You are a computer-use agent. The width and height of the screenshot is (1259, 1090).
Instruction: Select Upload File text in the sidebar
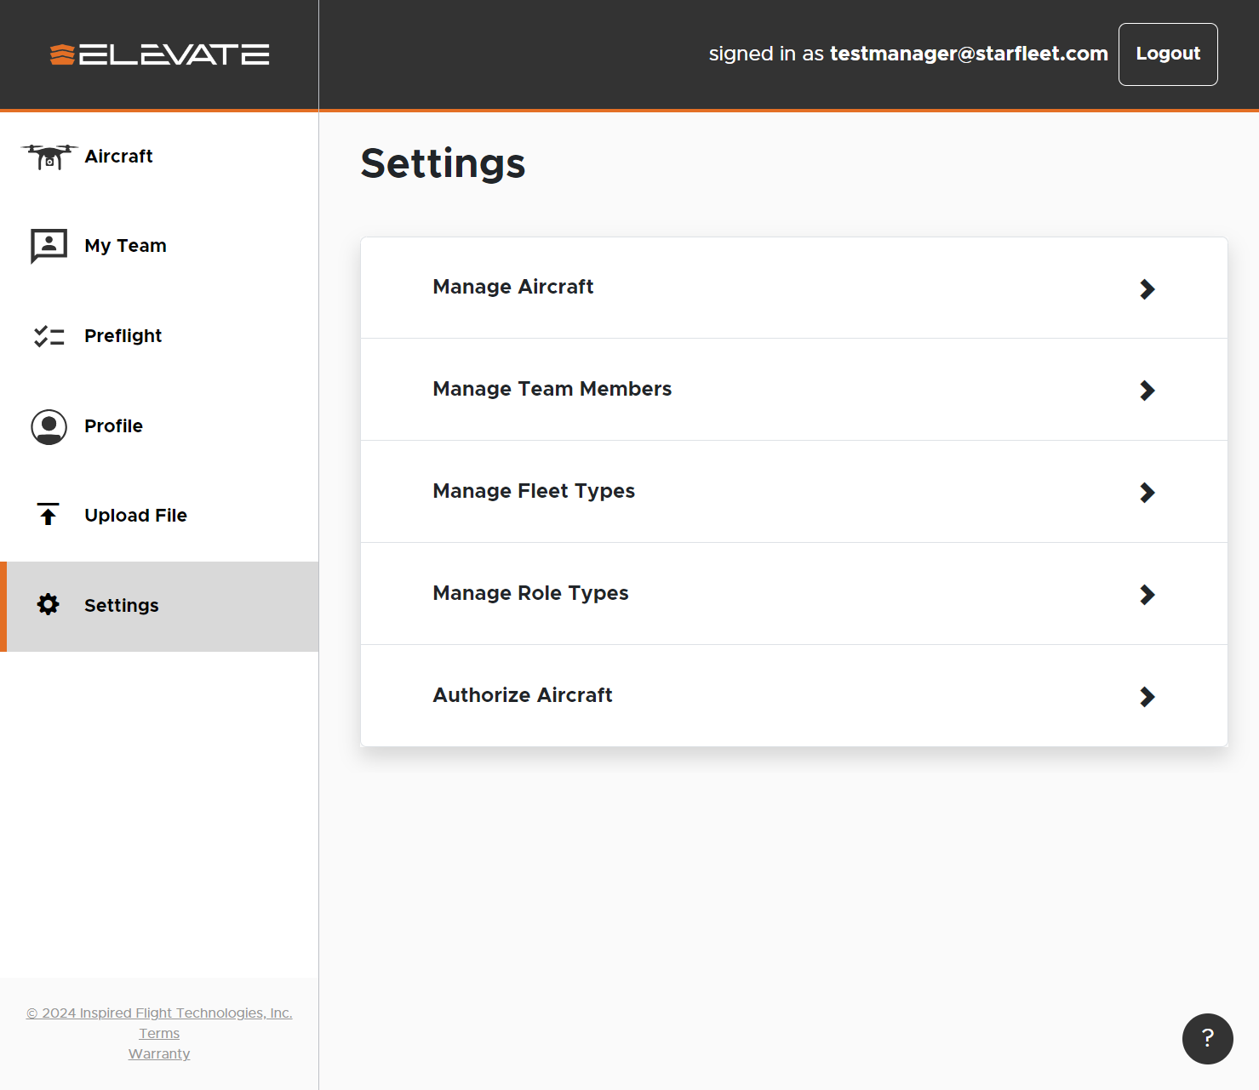135,516
